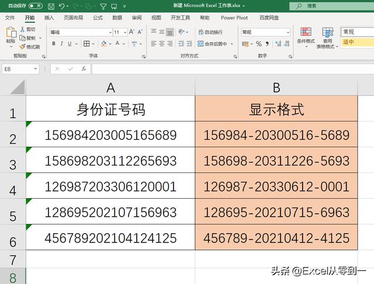Click the formula bar input
Viewport: 374px width, 284px height.
pyautogui.click(x=233, y=69)
